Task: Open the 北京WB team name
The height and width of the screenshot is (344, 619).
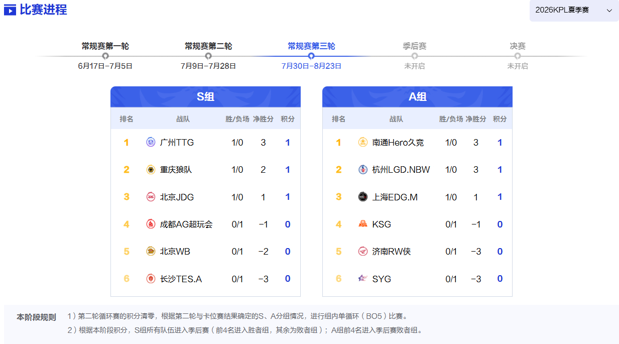Action: (175, 251)
